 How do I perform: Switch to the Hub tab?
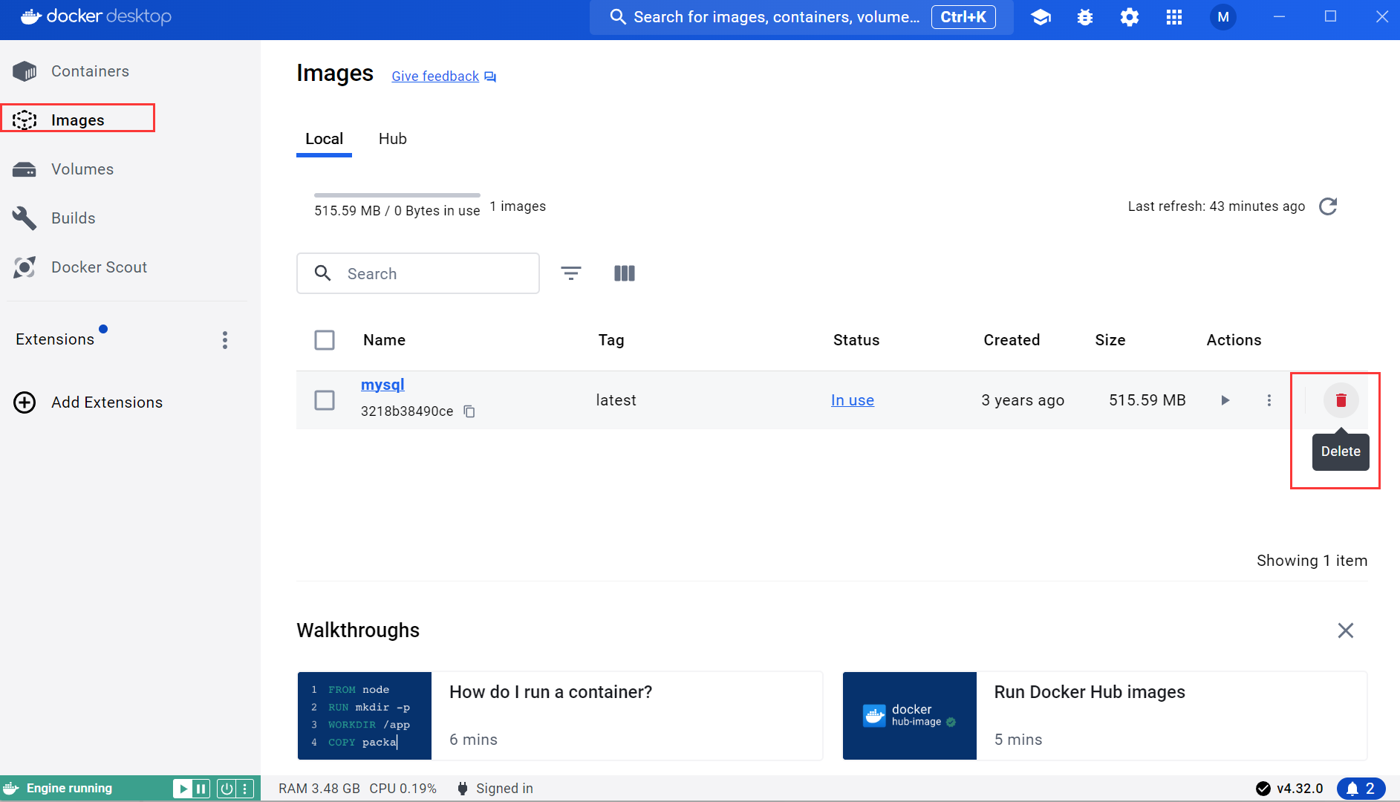pos(393,139)
